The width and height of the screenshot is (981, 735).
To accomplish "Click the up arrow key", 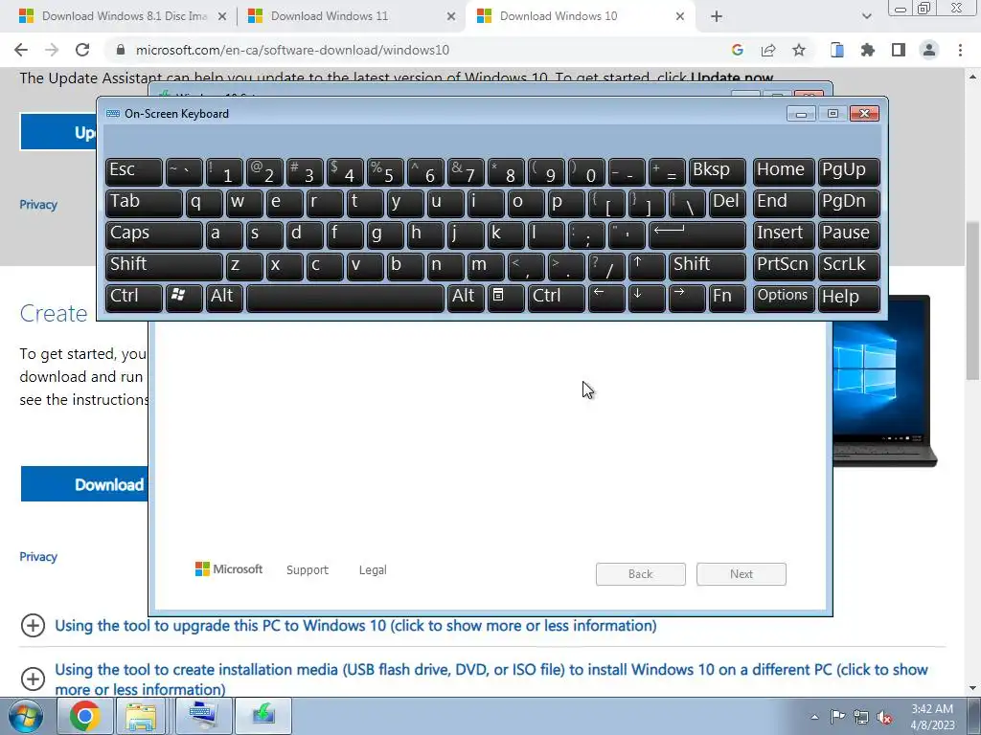I will [647, 266].
